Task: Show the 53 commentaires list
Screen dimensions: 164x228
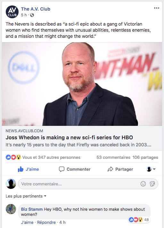Action: point(113,157)
